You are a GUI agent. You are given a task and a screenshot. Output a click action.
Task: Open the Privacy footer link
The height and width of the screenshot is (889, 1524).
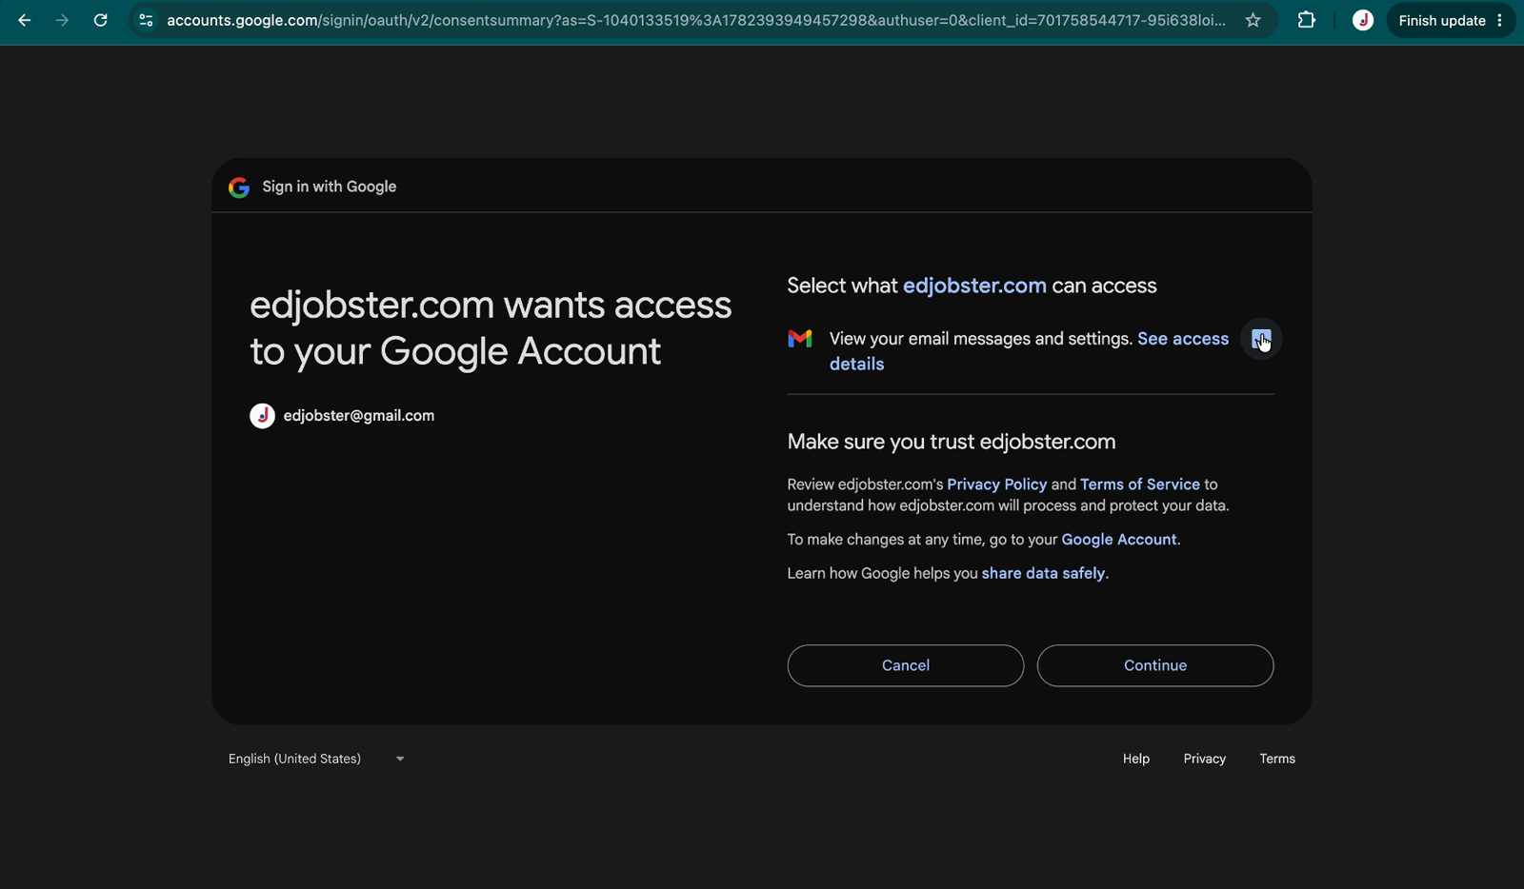(x=1204, y=759)
